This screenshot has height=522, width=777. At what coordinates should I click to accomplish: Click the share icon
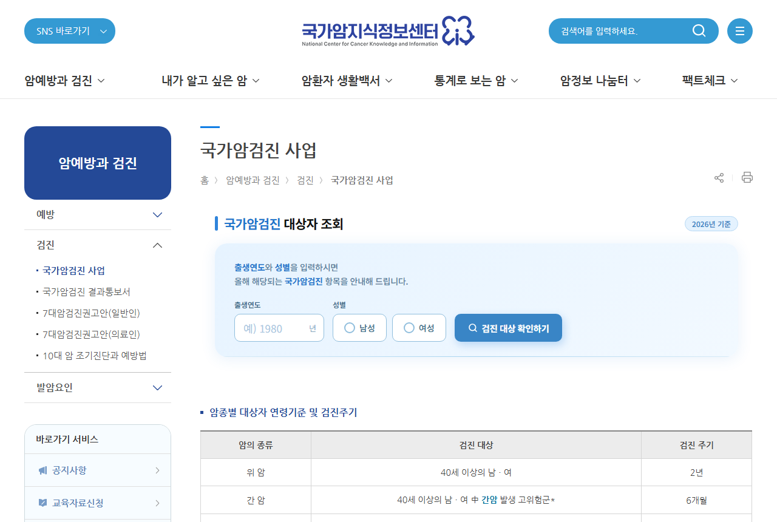(x=719, y=178)
